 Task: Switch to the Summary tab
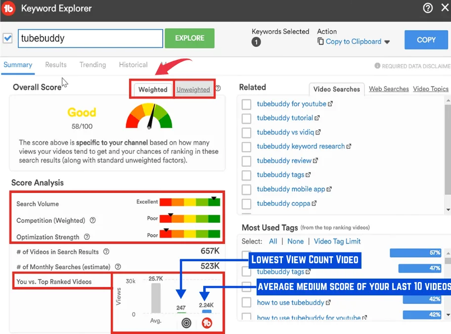click(x=18, y=65)
